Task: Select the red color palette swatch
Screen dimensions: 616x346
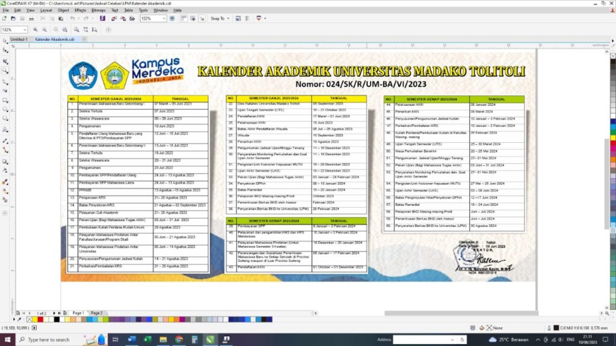Action: (x=40, y=320)
